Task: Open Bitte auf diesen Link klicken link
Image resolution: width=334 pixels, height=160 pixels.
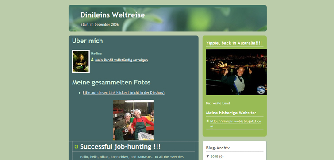Action: tap(123, 93)
